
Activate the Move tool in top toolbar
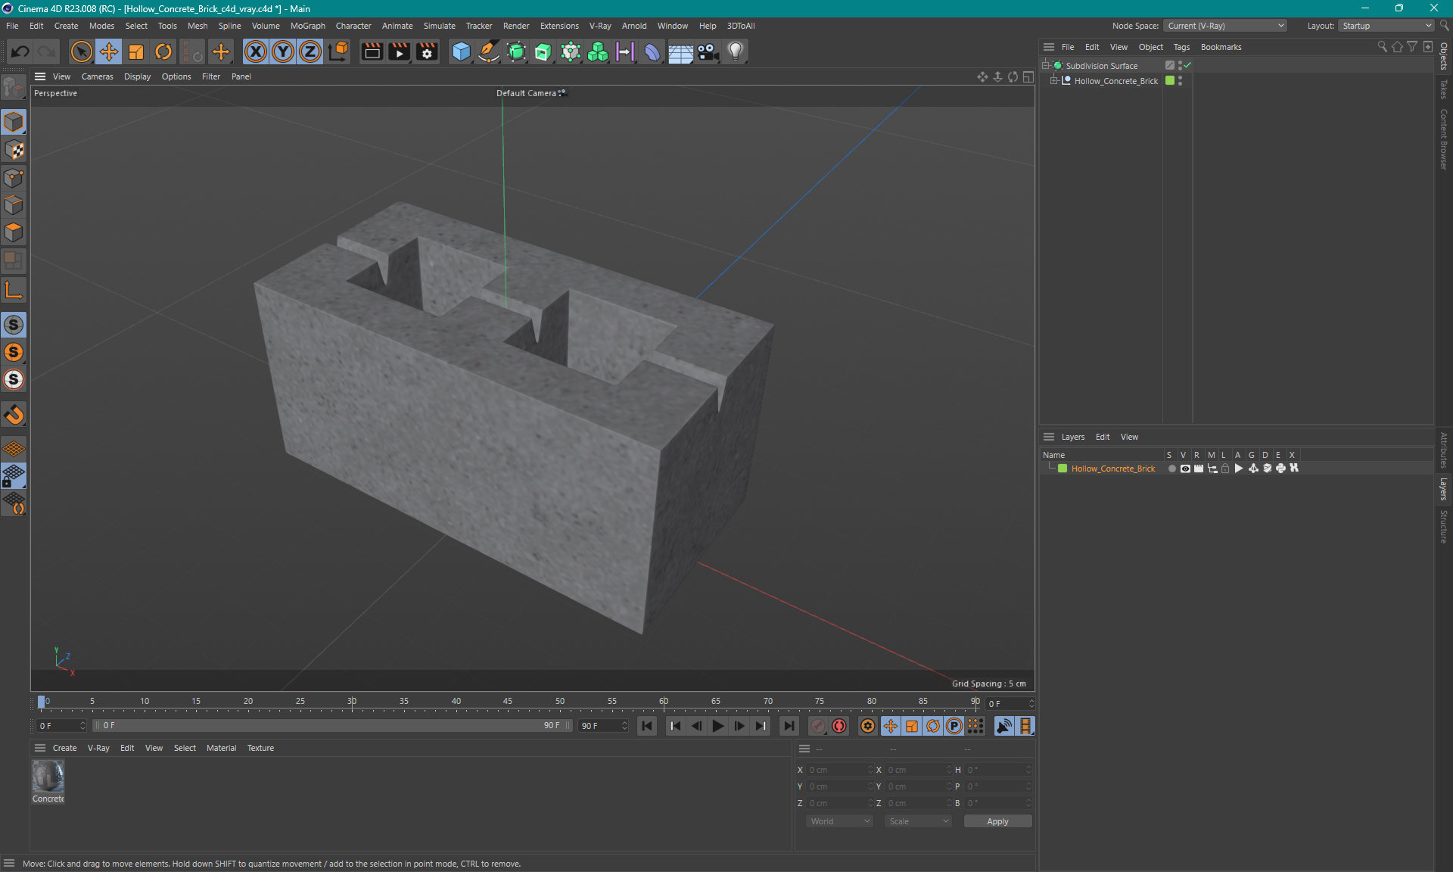tap(109, 51)
